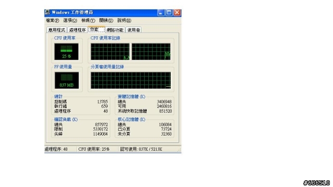Click status bar CPU 使用率: 25%
Image resolution: width=333 pixels, height=187 pixels.
(x=94, y=149)
